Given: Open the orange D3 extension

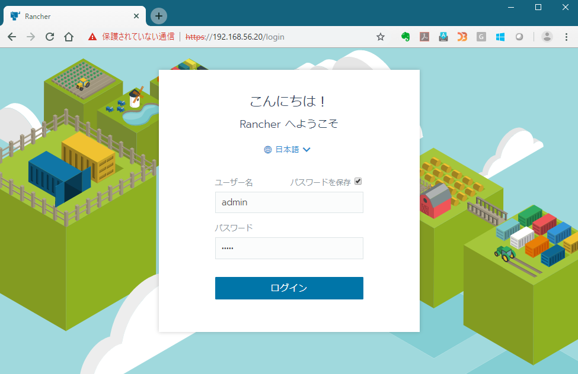Looking at the screenshot, I should point(462,37).
